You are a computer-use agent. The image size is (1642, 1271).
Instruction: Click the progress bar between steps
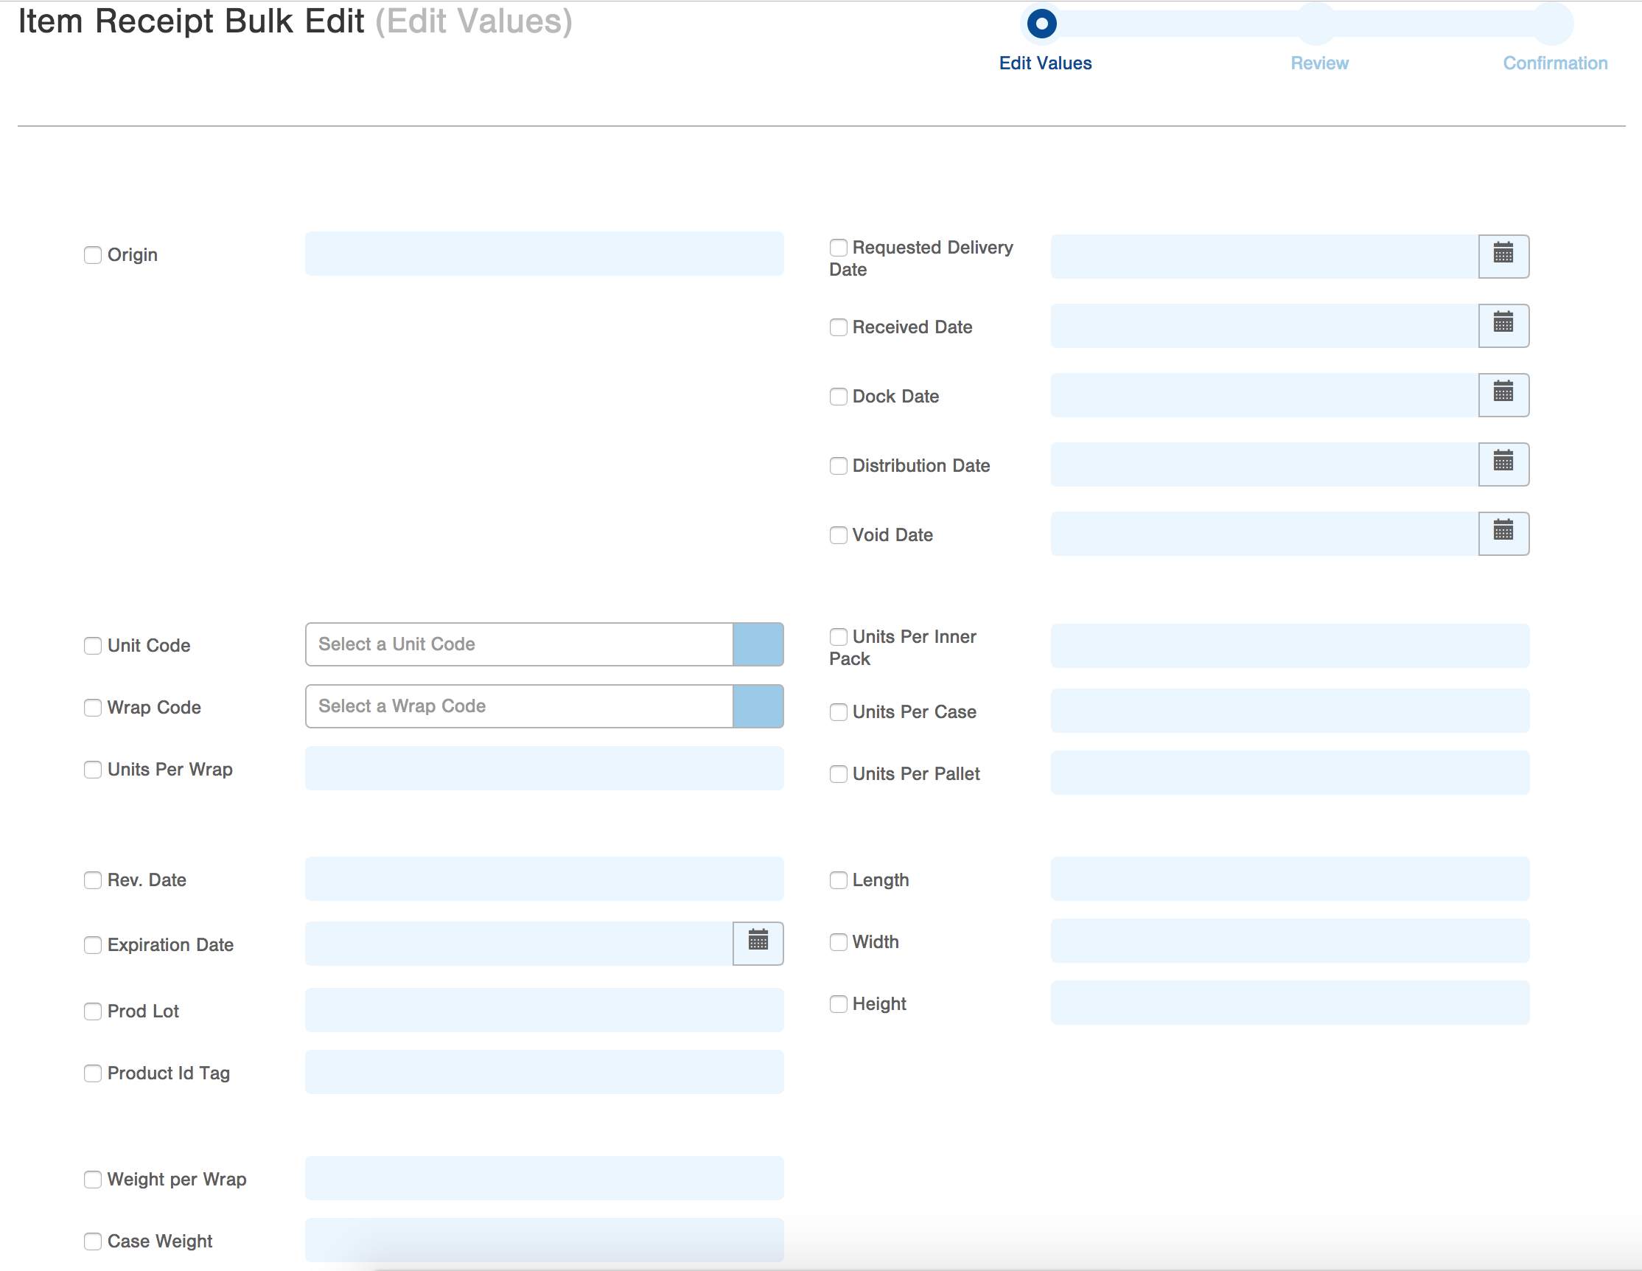tap(1181, 24)
